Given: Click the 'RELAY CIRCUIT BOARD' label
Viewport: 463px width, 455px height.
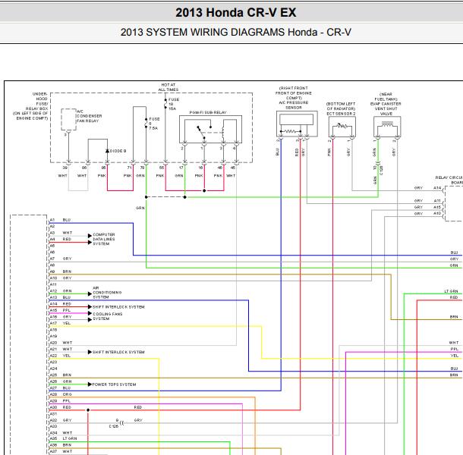Looking at the screenshot, I should point(449,180).
